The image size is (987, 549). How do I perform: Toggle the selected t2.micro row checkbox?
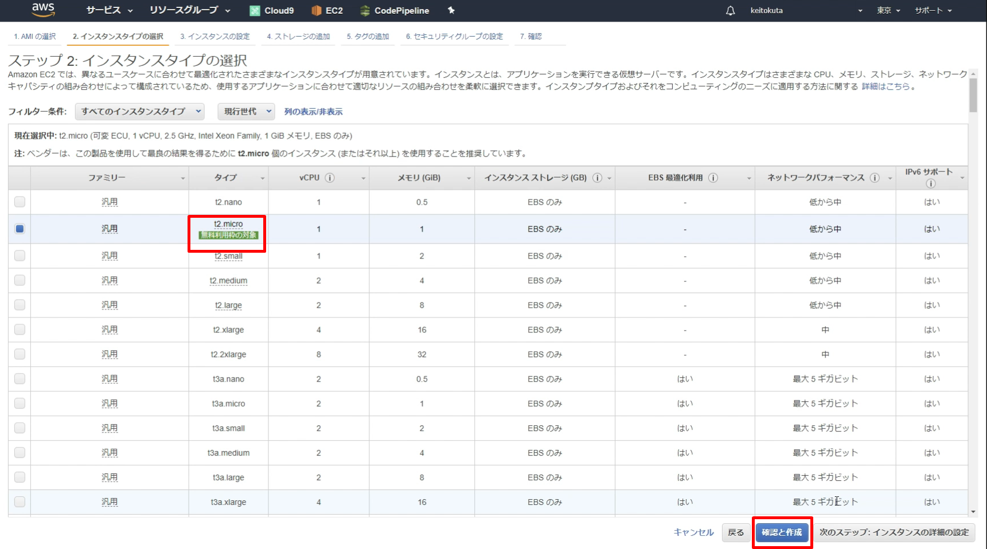click(19, 229)
